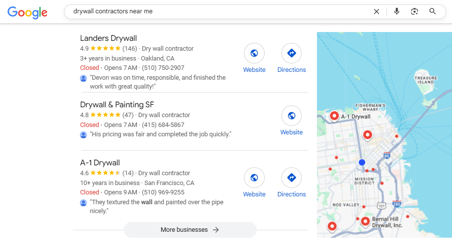Image resolution: width=452 pixels, height=250 pixels.
Task: Open A-1 Drywall website globe icon
Action: 254,178
